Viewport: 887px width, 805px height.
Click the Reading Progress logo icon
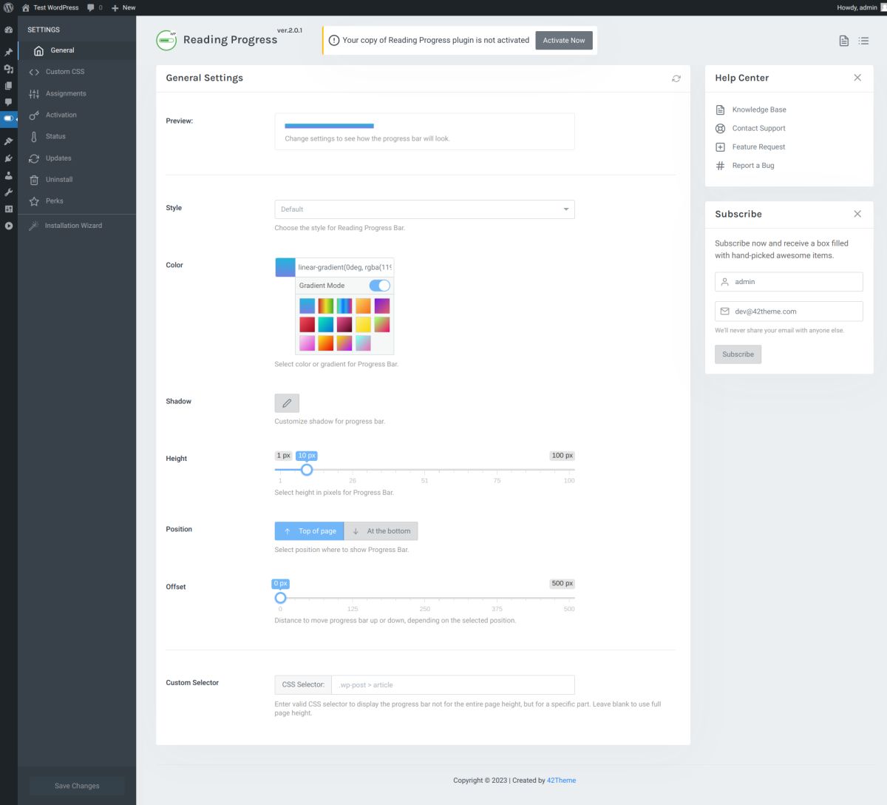[166, 40]
